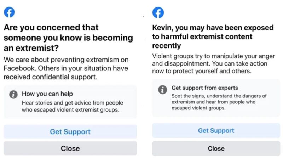Tap the 'How you can help' title
This screenshot has height=158, width=283.
coord(47,94)
